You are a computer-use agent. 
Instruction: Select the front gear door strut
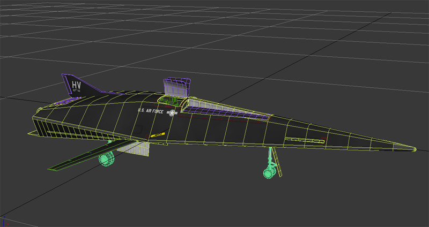[277, 162]
